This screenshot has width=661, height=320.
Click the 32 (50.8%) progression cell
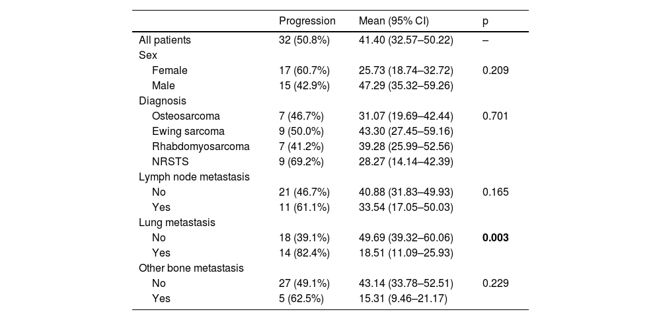pos(304,40)
